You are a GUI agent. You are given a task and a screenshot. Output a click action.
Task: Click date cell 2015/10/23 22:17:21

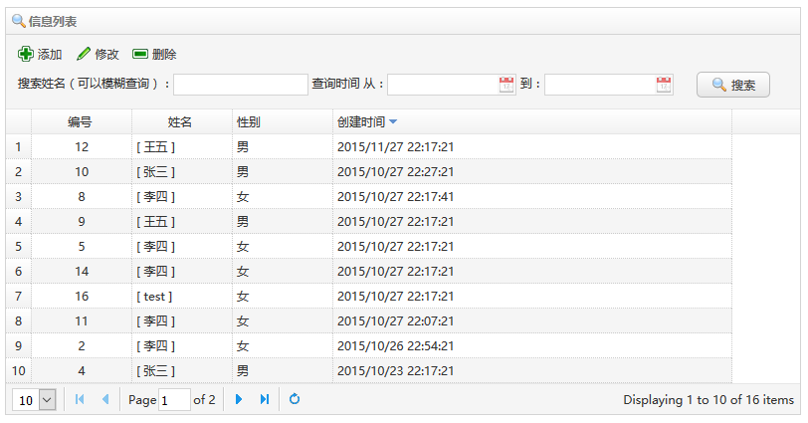[532, 371]
